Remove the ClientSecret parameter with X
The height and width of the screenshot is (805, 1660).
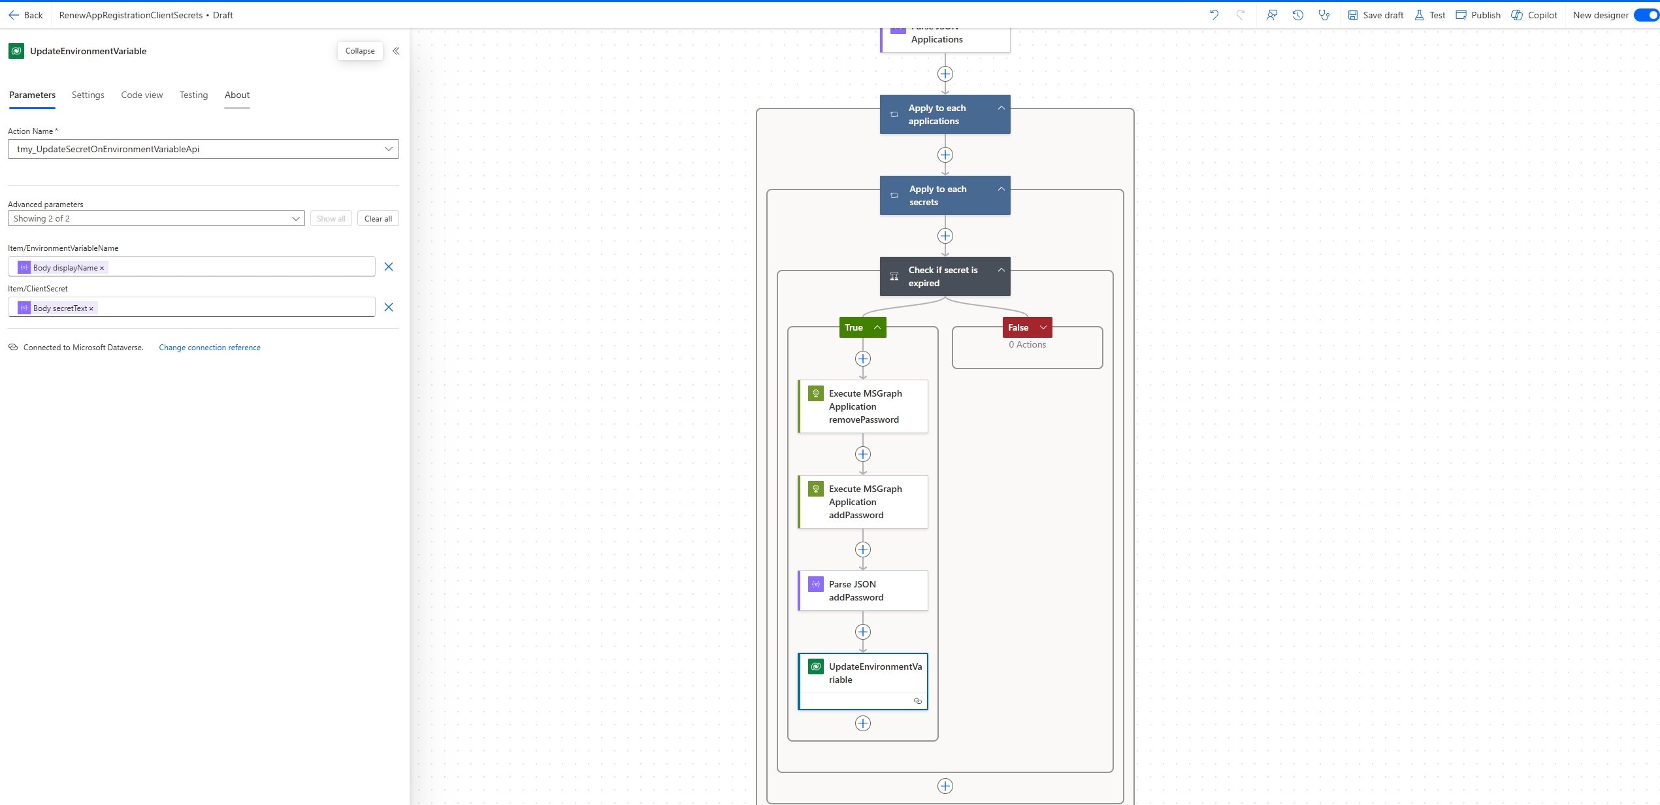[389, 307]
